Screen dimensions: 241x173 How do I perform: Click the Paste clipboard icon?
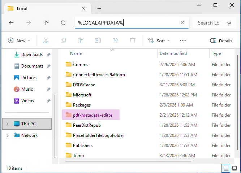[81, 41]
